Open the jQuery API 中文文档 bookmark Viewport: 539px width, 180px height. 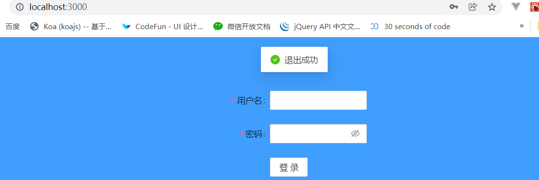click(x=320, y=27)
